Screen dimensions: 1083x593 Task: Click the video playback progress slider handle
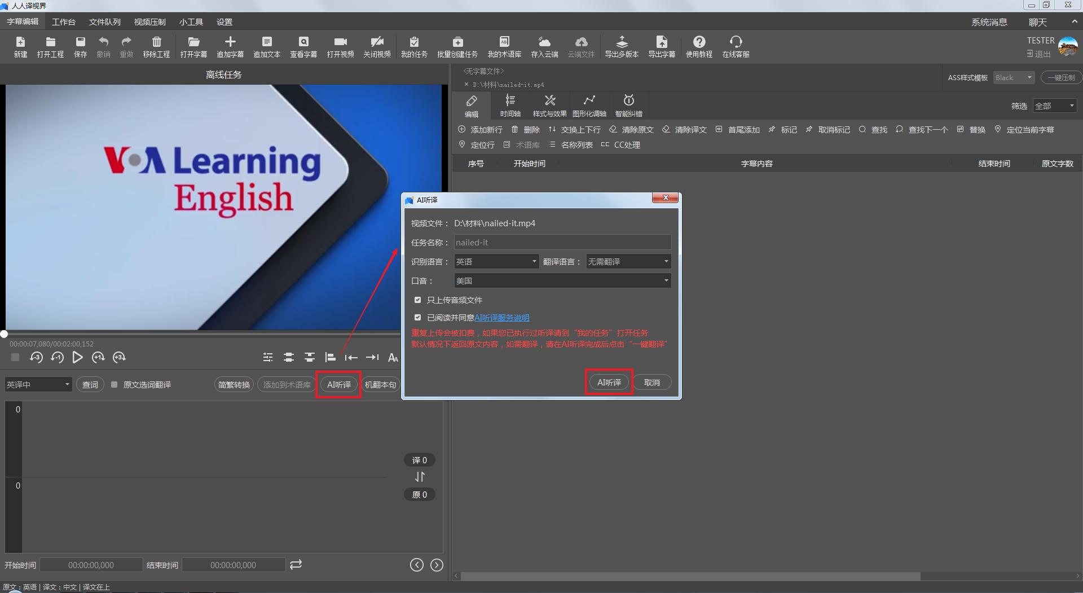[x=4, y=334]
